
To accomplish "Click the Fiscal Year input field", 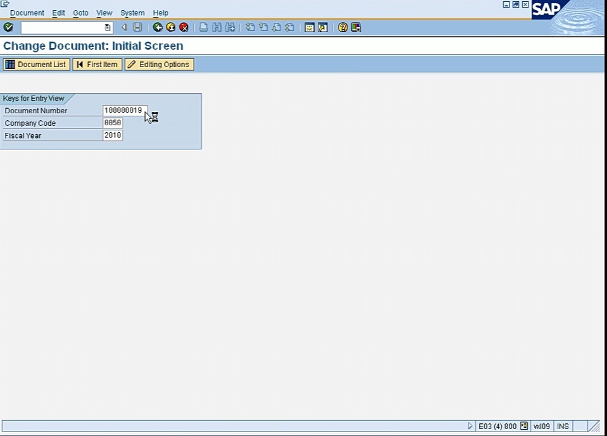I will (113, 135).
